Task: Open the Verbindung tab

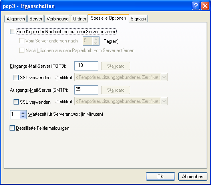Action: tap(58, 18)
